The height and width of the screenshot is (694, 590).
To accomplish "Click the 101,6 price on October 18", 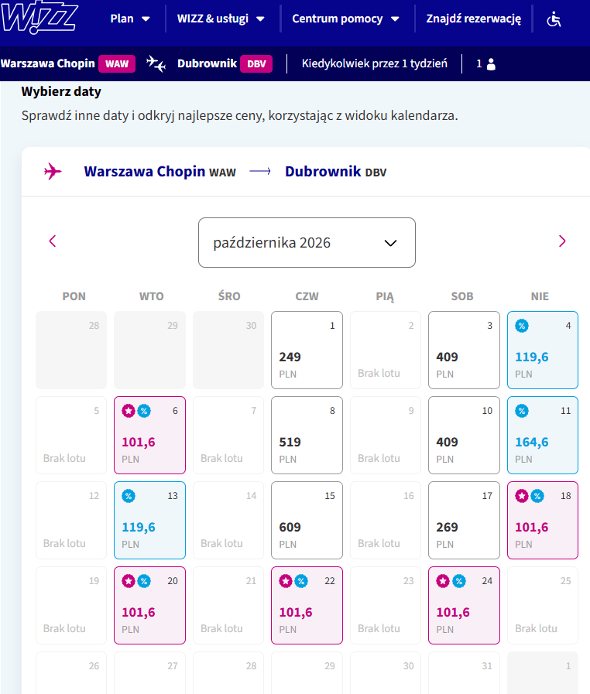I will 531,527.
